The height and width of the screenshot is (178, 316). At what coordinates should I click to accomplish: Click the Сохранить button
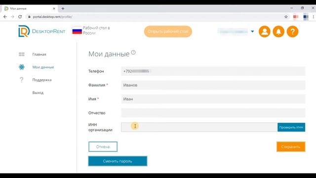click(291, 147)
